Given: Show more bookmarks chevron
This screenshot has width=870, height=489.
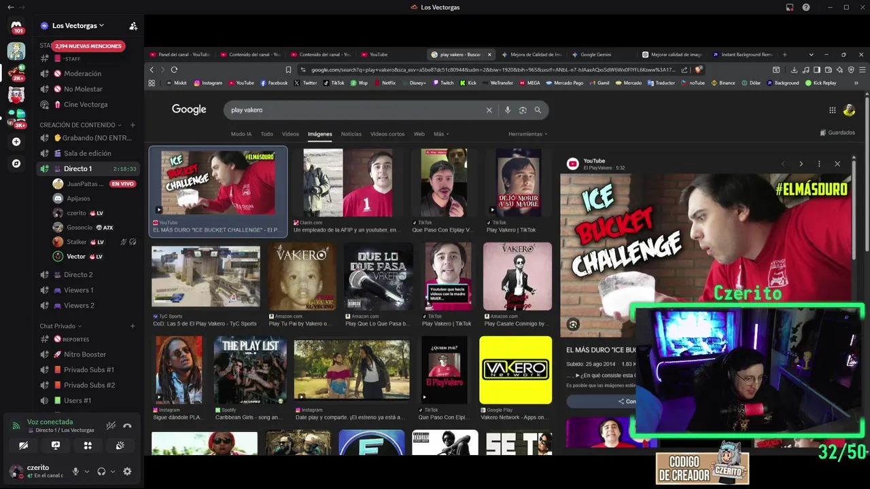Looking at the screenshot, I should 856,83.
